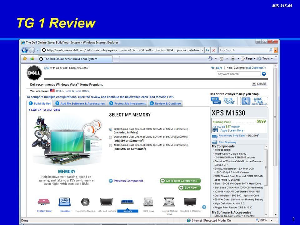Open the Print options dropdown arrow
Image resolution: width=300 pixels, height=225 pixels.
click(238, 58)
